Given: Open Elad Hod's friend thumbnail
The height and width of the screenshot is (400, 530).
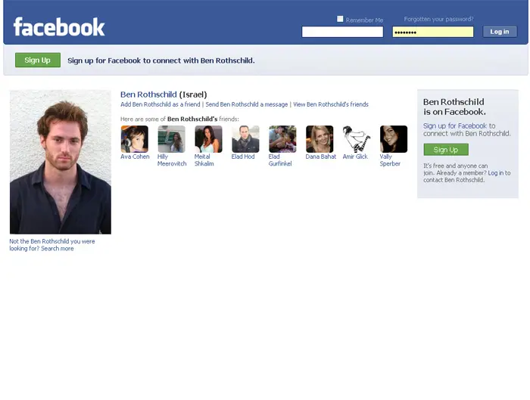Looking at the screenshot, I should (245, 139).
